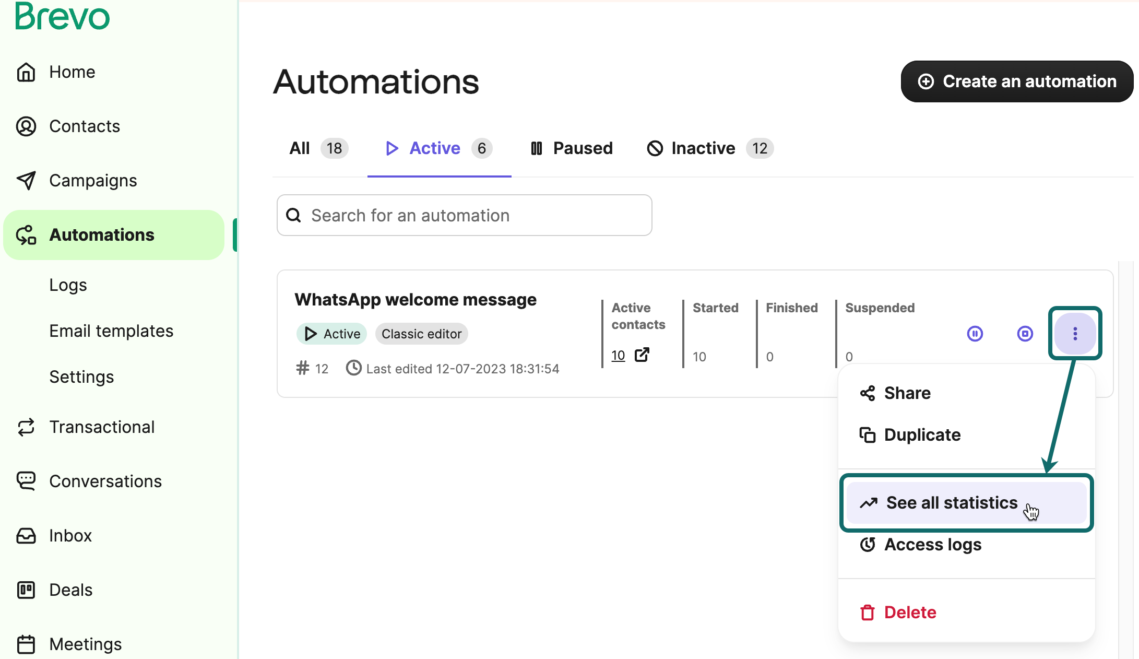Stop the WhatsApp welcome message automation
The image size is (1139, 659).
coord(1025,334)
